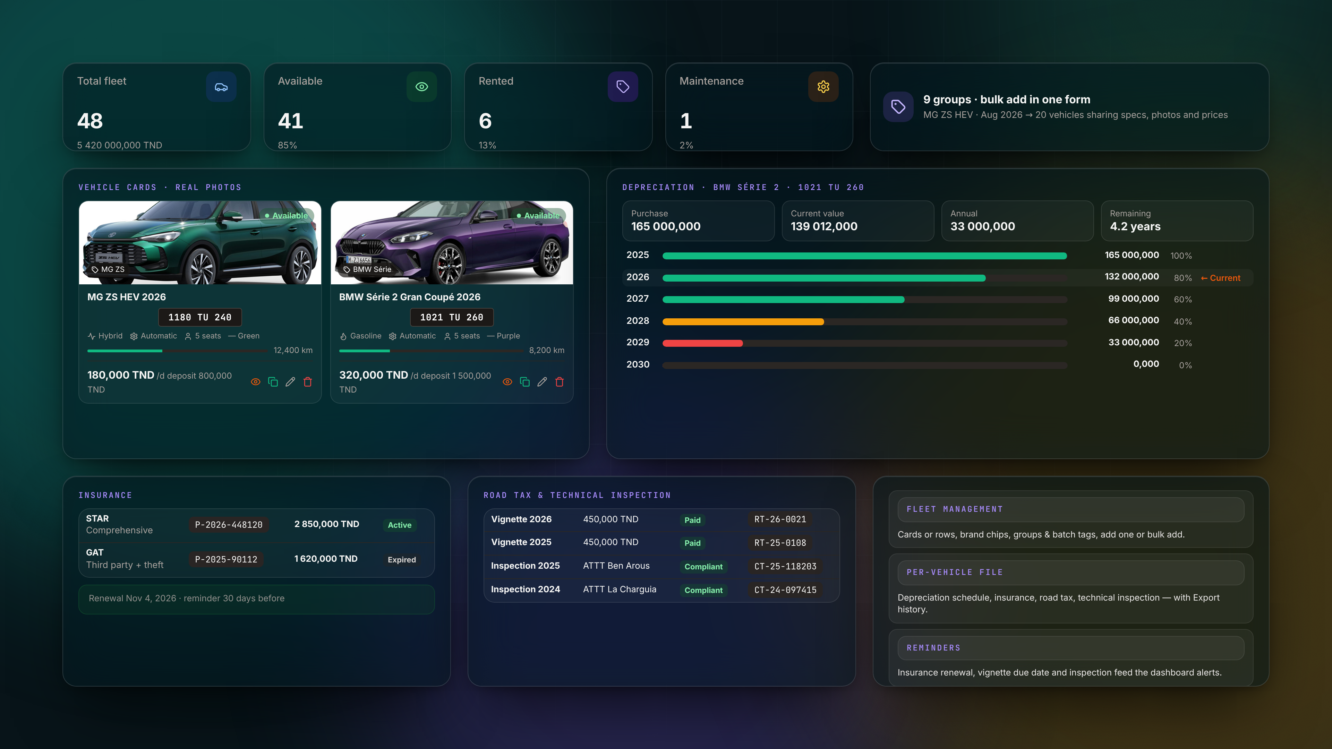The width and height of the screenshot is (1332, 749).
Task: Click the Active status badge for STAR
Action: pyautogui.click(x=400, y=525)
